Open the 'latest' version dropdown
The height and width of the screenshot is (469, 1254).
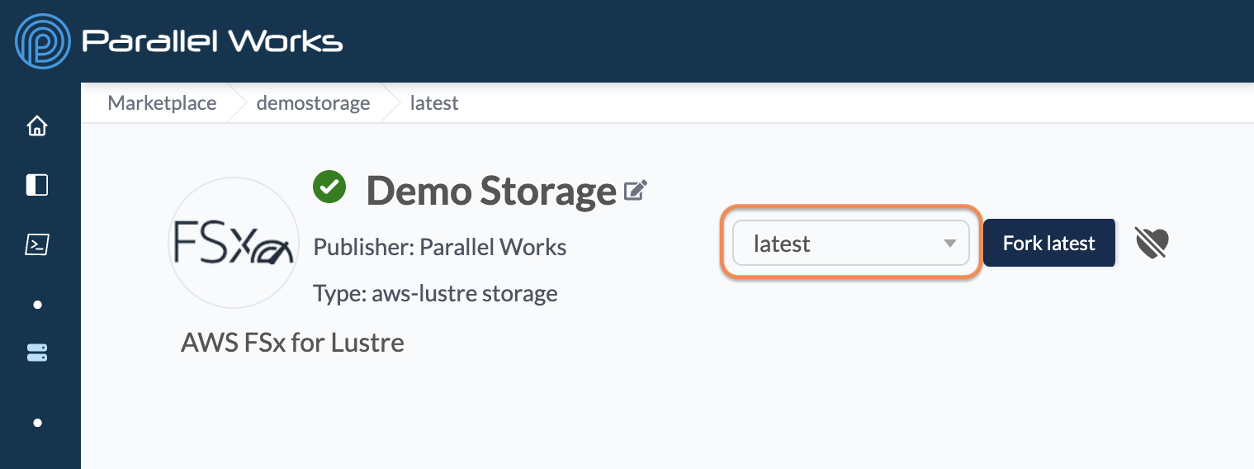(851, 244)
